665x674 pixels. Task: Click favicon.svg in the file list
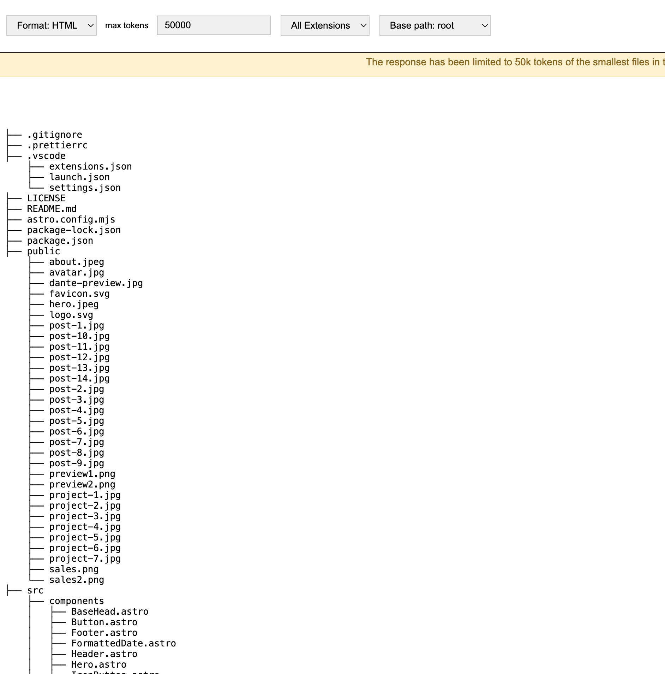coord(79,294)
